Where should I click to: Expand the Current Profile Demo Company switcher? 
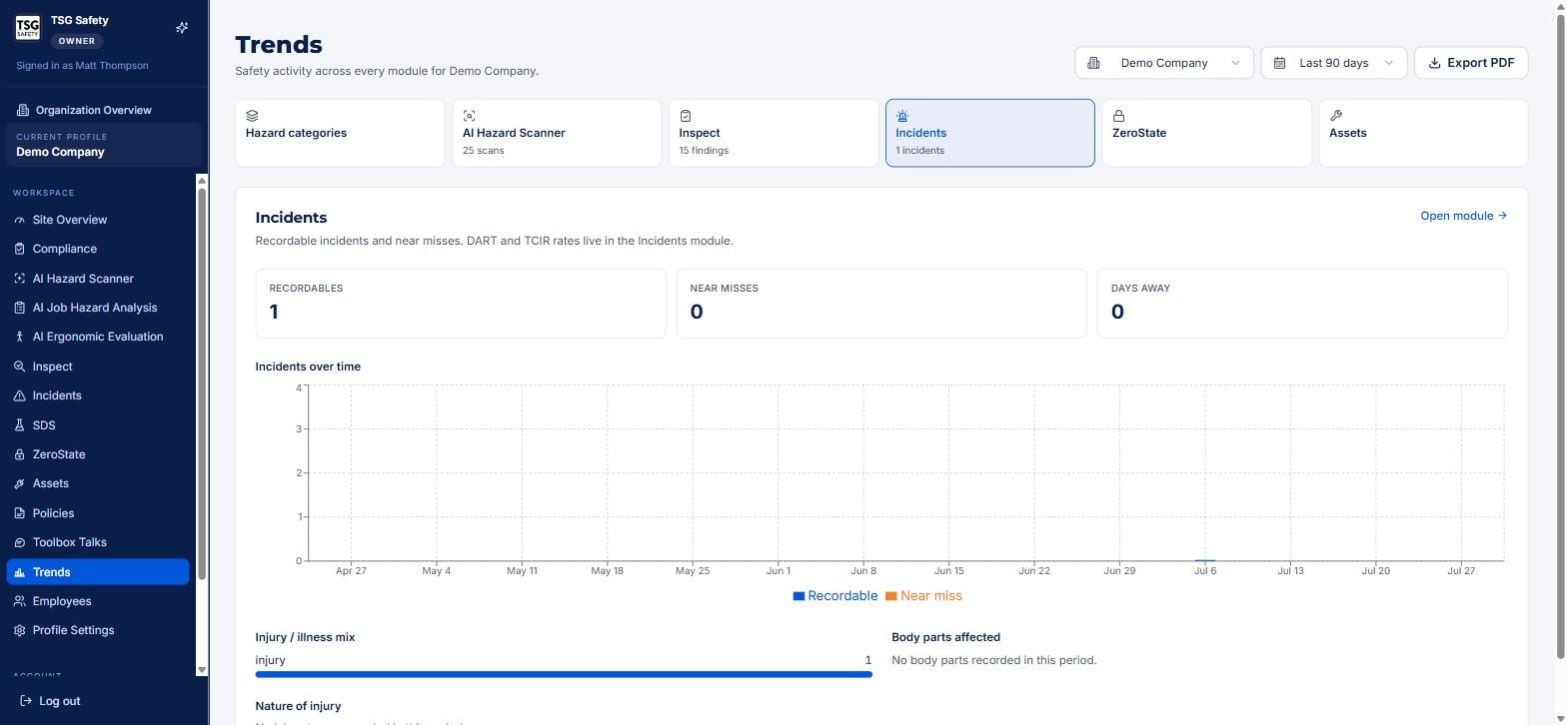[x=104, y=145]
